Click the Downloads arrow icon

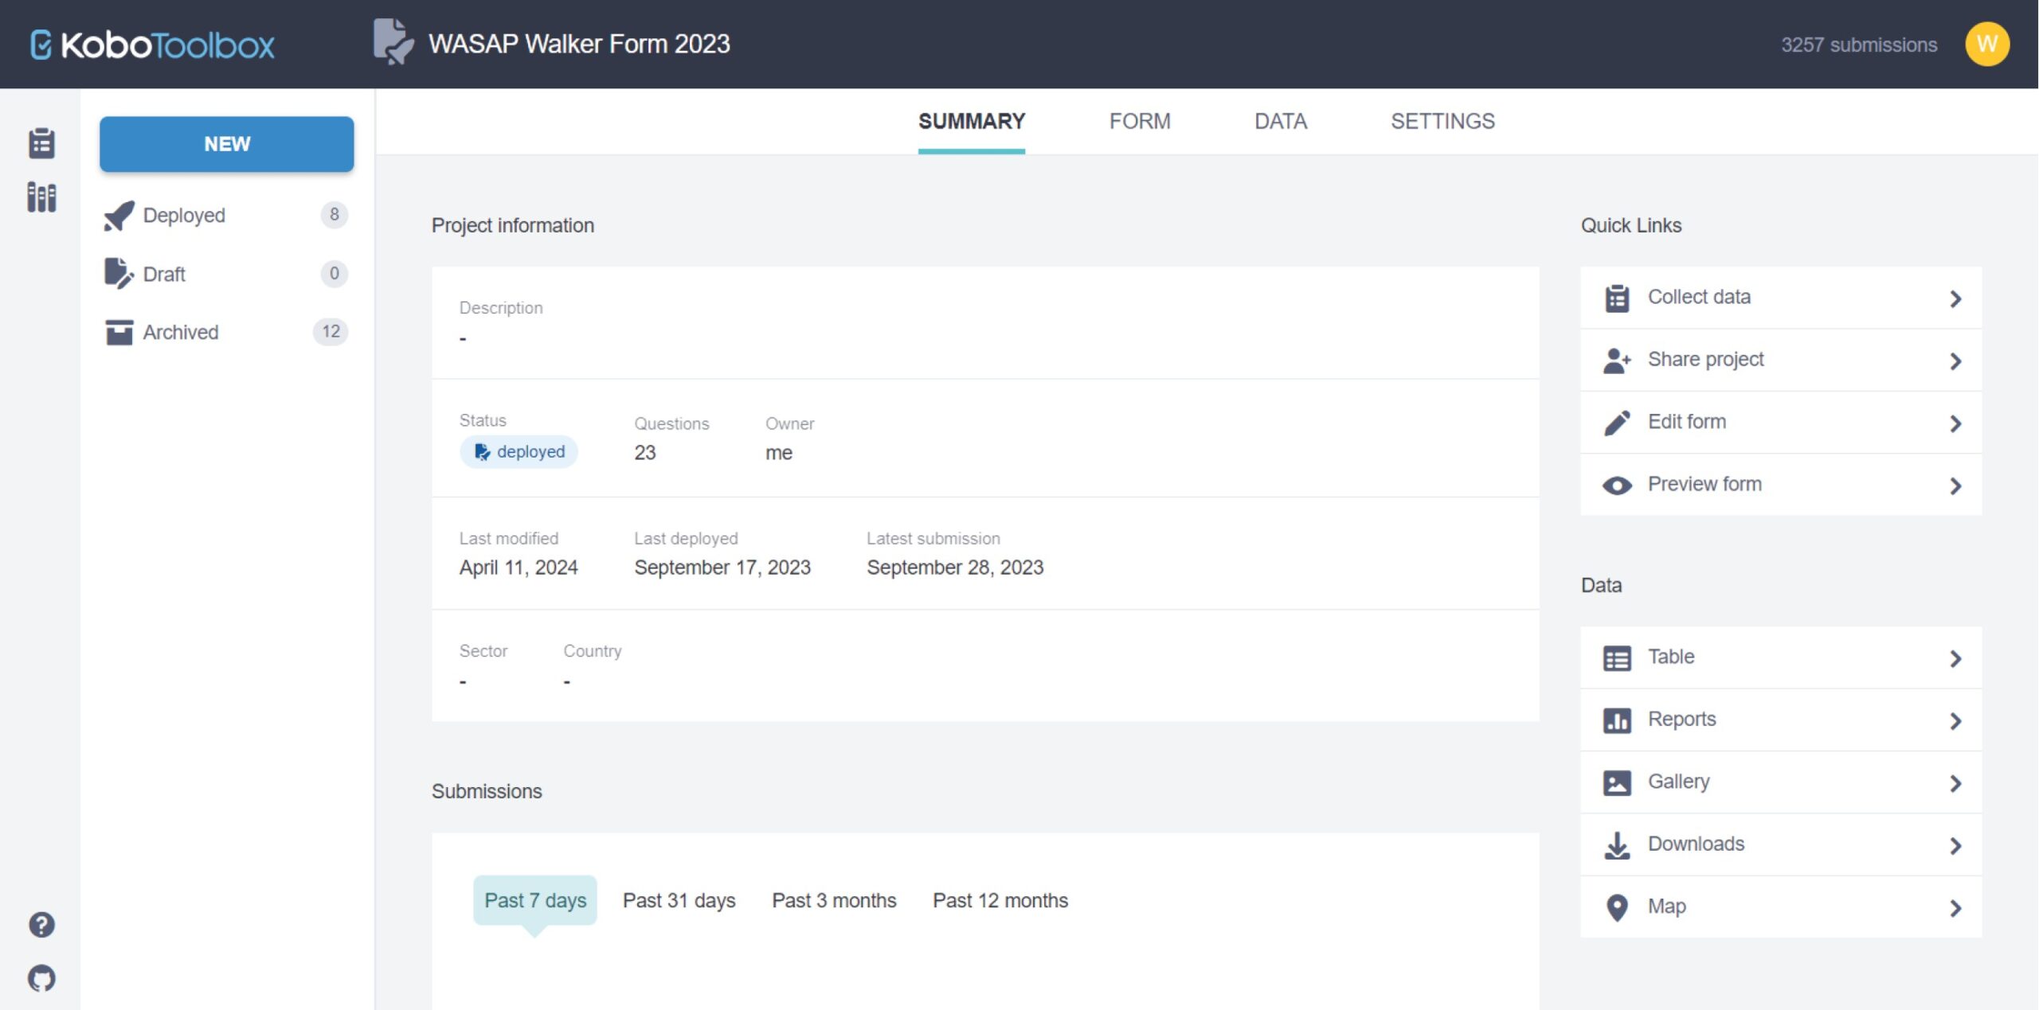tap(1617, 845)
